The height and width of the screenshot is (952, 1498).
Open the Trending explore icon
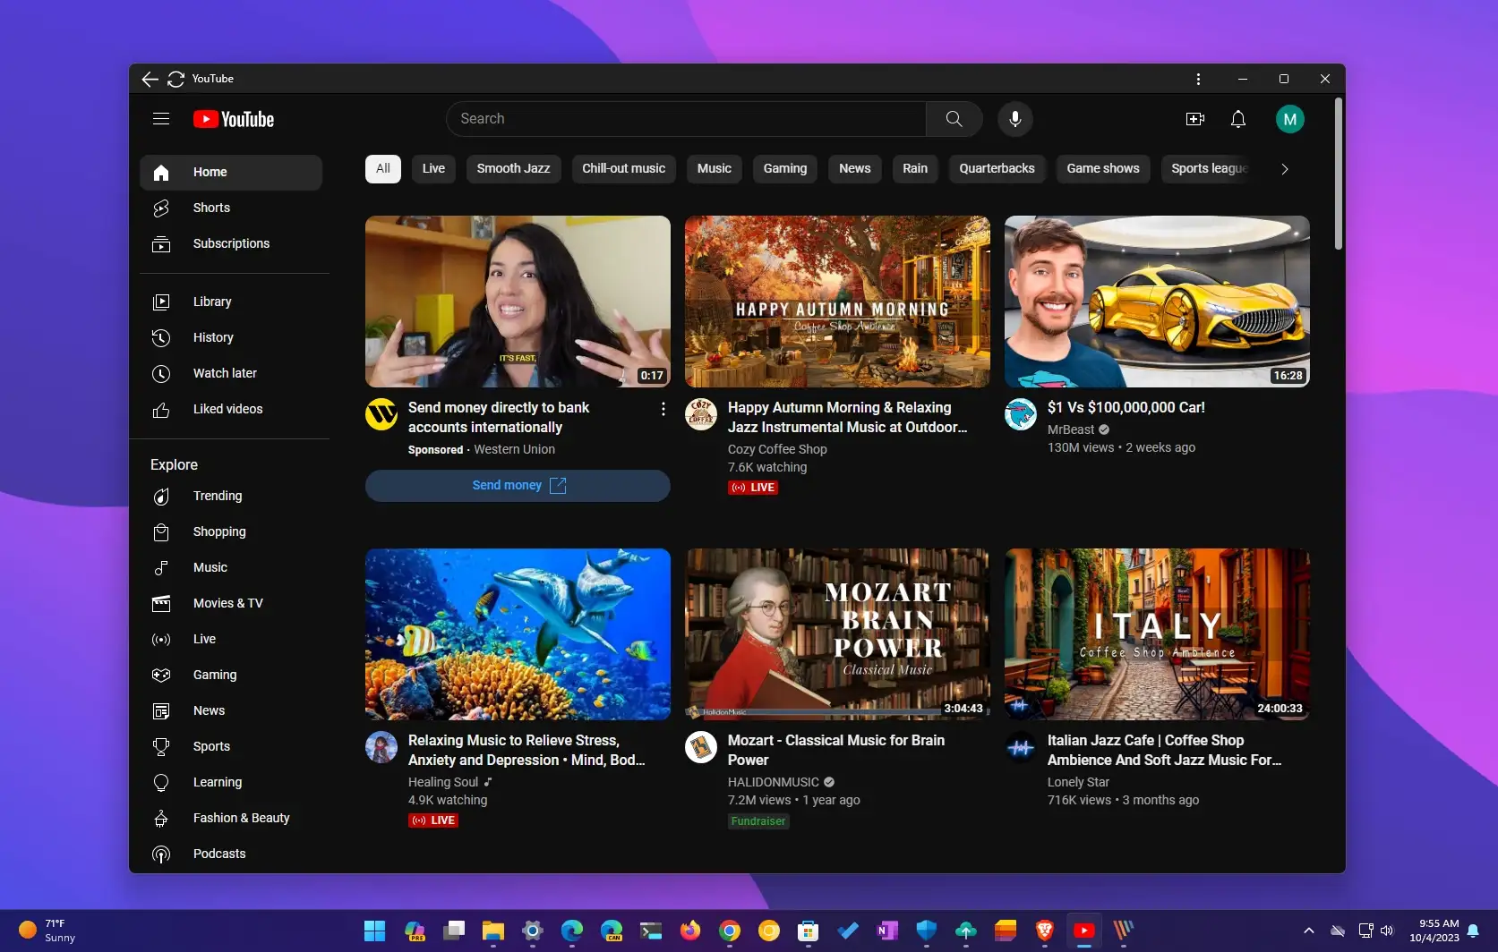pos(162,496)
